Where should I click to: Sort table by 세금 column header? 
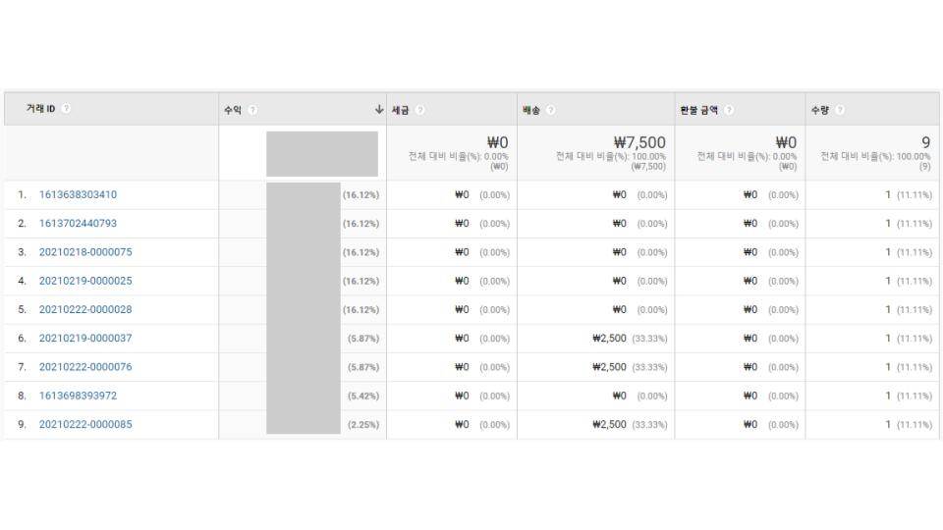pos(401,110)
